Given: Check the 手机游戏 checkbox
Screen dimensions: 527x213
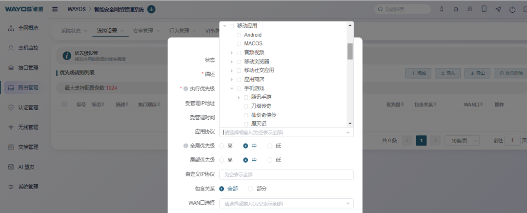Looking at the screenshot, I should (239, 88).
